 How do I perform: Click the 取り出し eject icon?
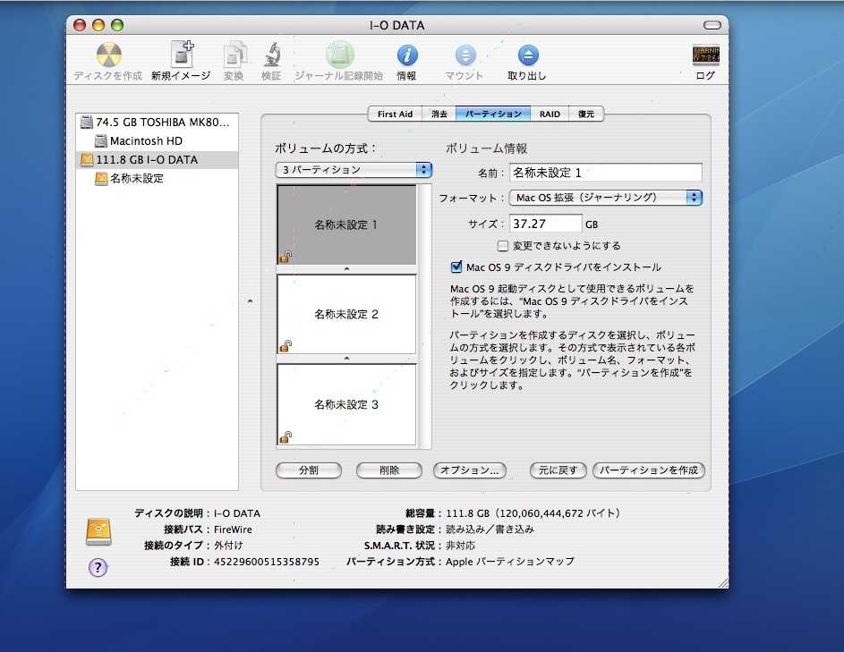coord(528,55)
